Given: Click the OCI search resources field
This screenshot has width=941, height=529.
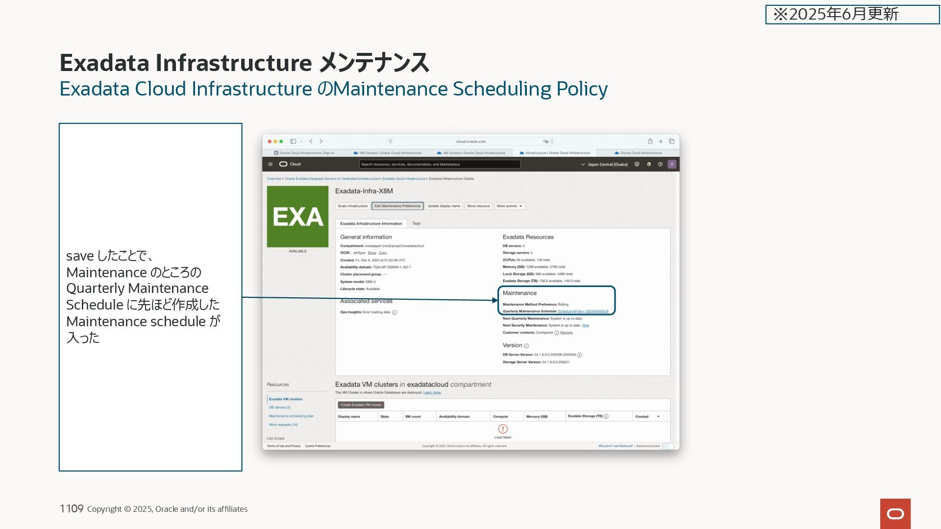Looking at the screenshot, I should 439,165.
